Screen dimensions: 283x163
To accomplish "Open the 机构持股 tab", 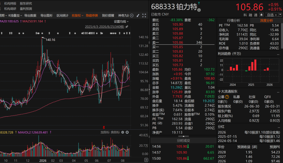I will pyautogui.click(x=10, y=3).
